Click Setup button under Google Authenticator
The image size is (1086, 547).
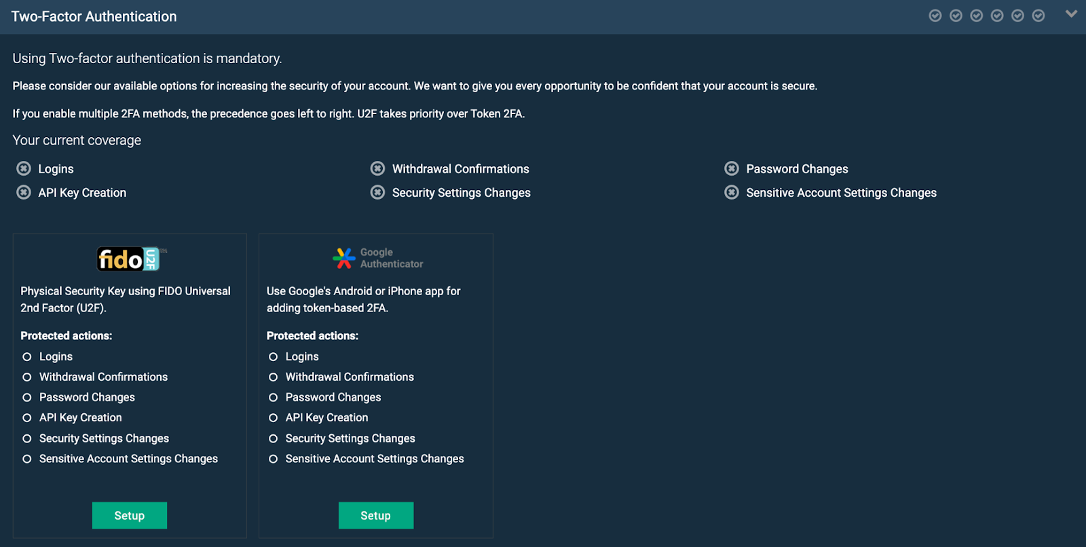click(x=376, y=516)
